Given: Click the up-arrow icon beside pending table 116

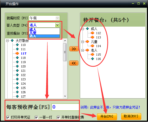Looking at the screenshot, I should [92, 59].
